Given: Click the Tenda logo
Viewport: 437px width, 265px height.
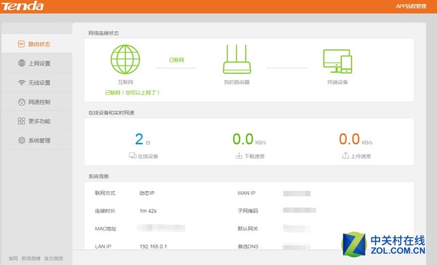Looking at the screenshot, I should [23, 6].
